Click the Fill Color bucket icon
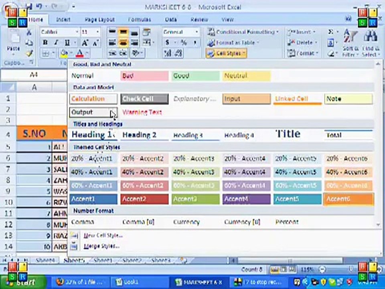Screen dimensions: 385x289 click(64, 53)
